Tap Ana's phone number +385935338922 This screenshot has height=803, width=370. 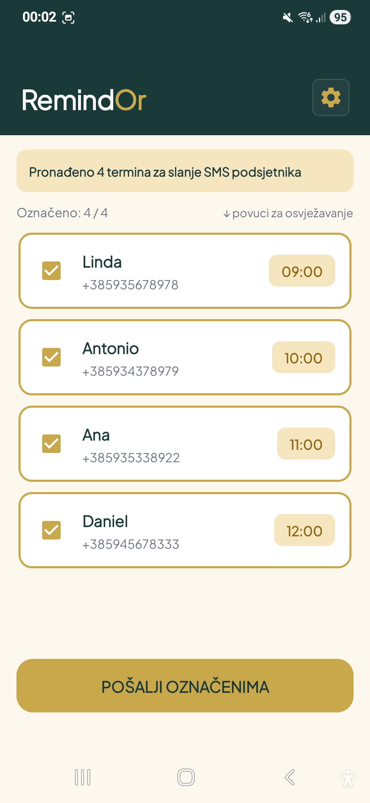131,458
